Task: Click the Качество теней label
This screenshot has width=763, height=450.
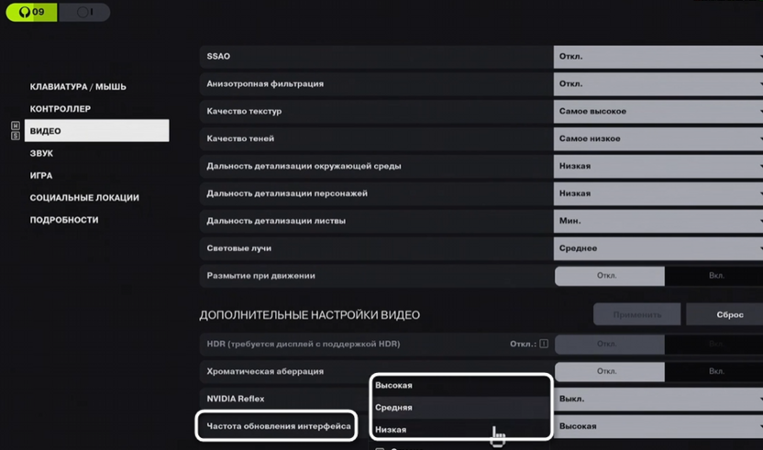Action: [240, 138]
